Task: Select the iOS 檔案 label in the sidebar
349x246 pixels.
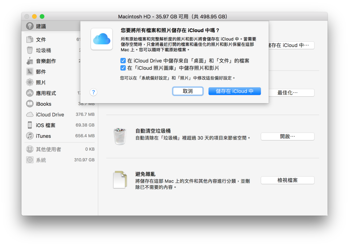Action: pyautogui.click(x=46, y=125)
